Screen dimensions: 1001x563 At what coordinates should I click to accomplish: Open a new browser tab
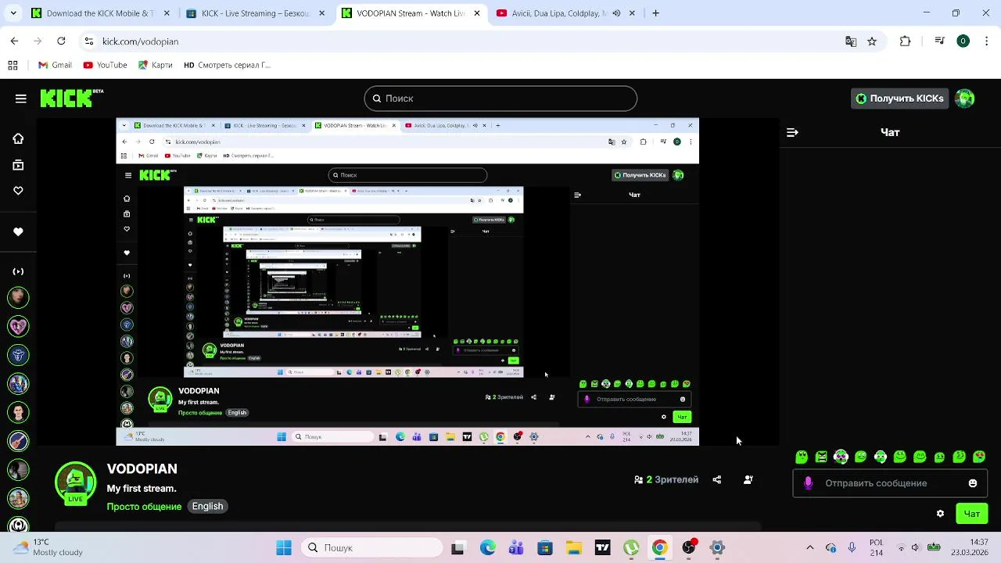656,13
